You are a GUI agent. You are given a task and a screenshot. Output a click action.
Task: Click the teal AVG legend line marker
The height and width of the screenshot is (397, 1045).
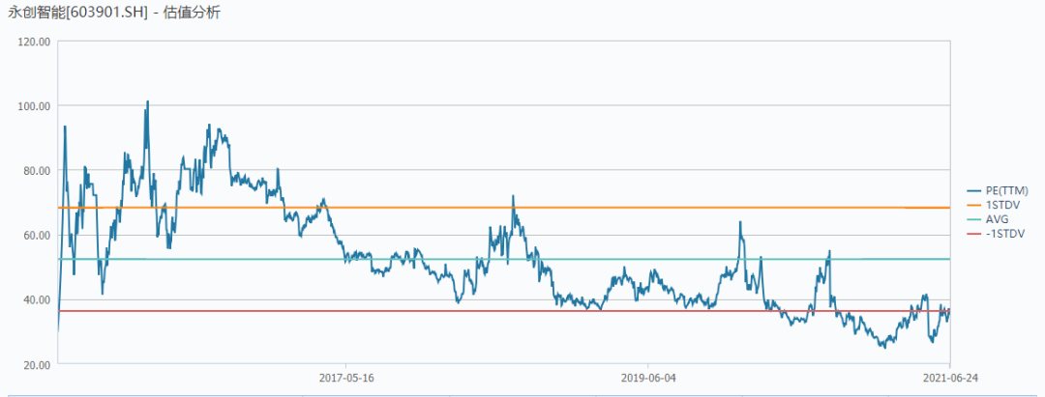point(974,219)
